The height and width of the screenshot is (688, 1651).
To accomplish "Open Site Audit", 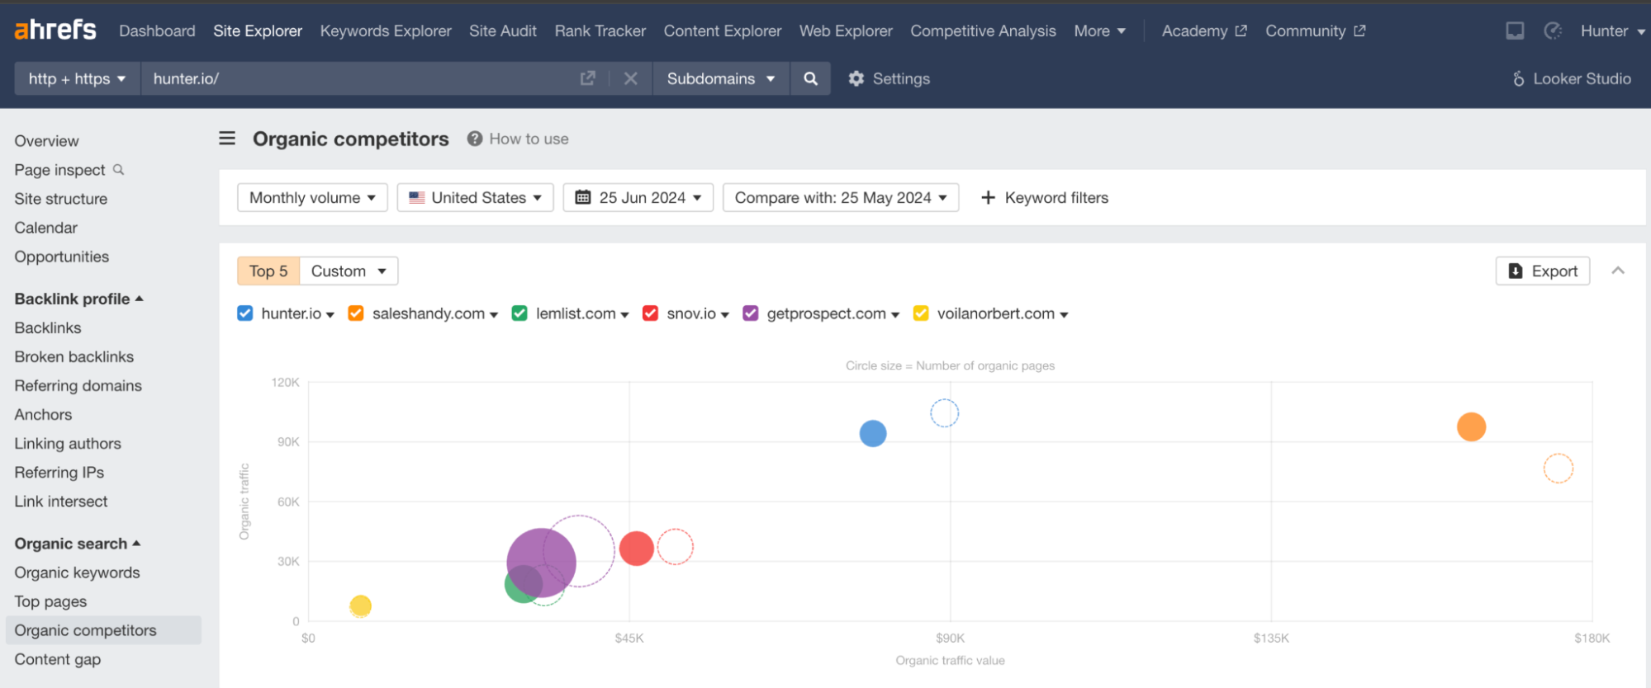I will click(503, 31).
